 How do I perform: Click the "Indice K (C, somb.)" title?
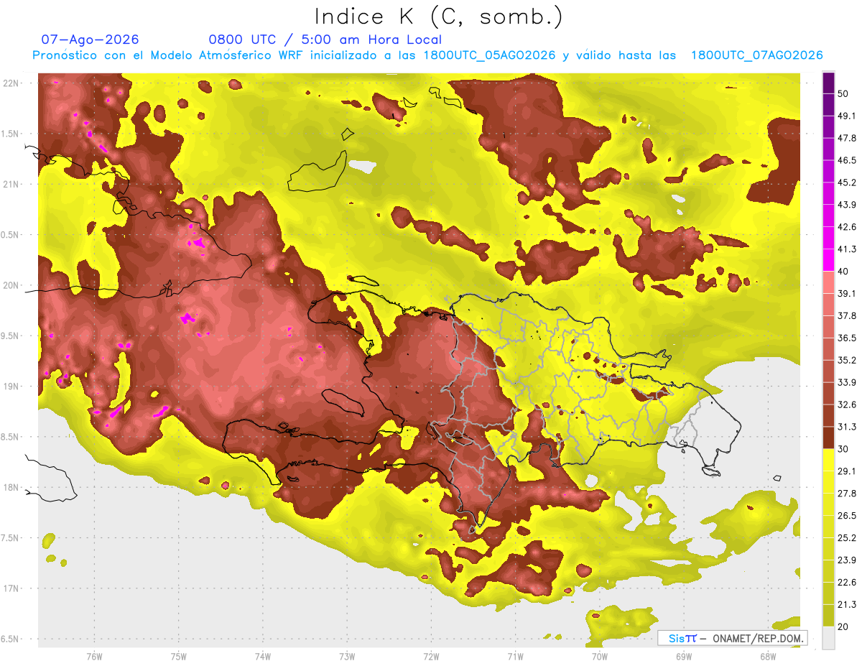438,17
